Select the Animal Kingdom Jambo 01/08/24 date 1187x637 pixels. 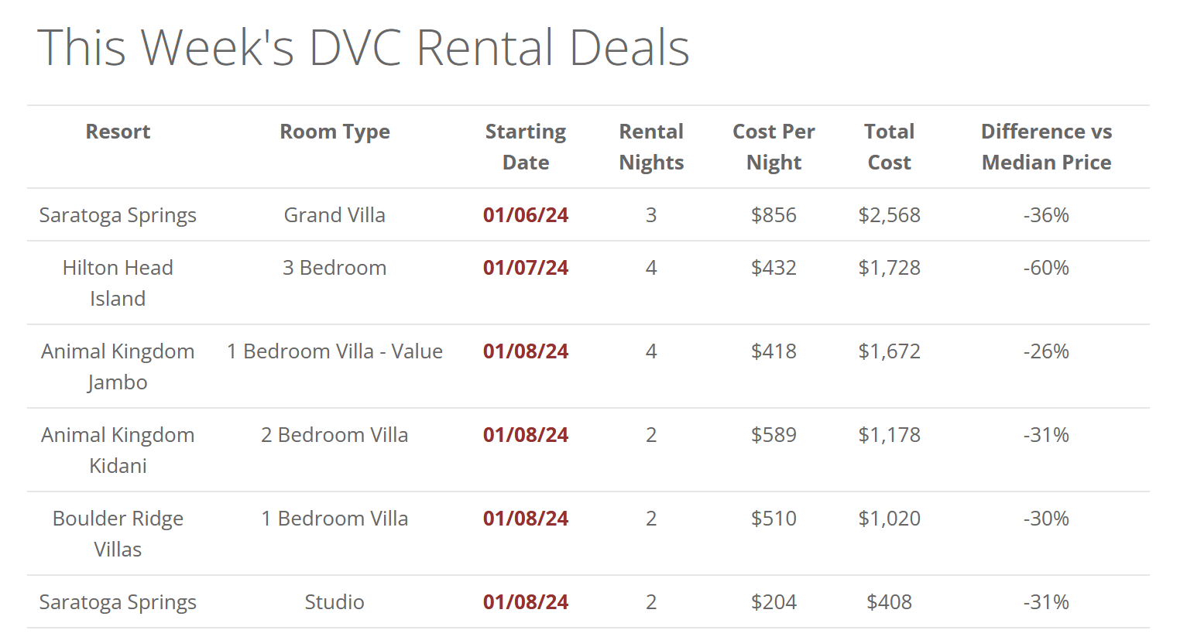pos(525,351)
